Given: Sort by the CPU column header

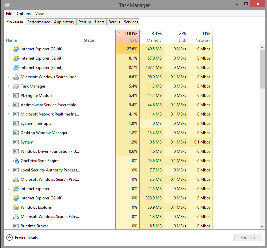Looking at the screenshot, I should [128, 37].
